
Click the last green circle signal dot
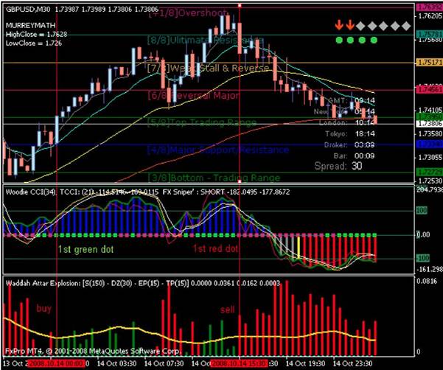pos(374,40)
